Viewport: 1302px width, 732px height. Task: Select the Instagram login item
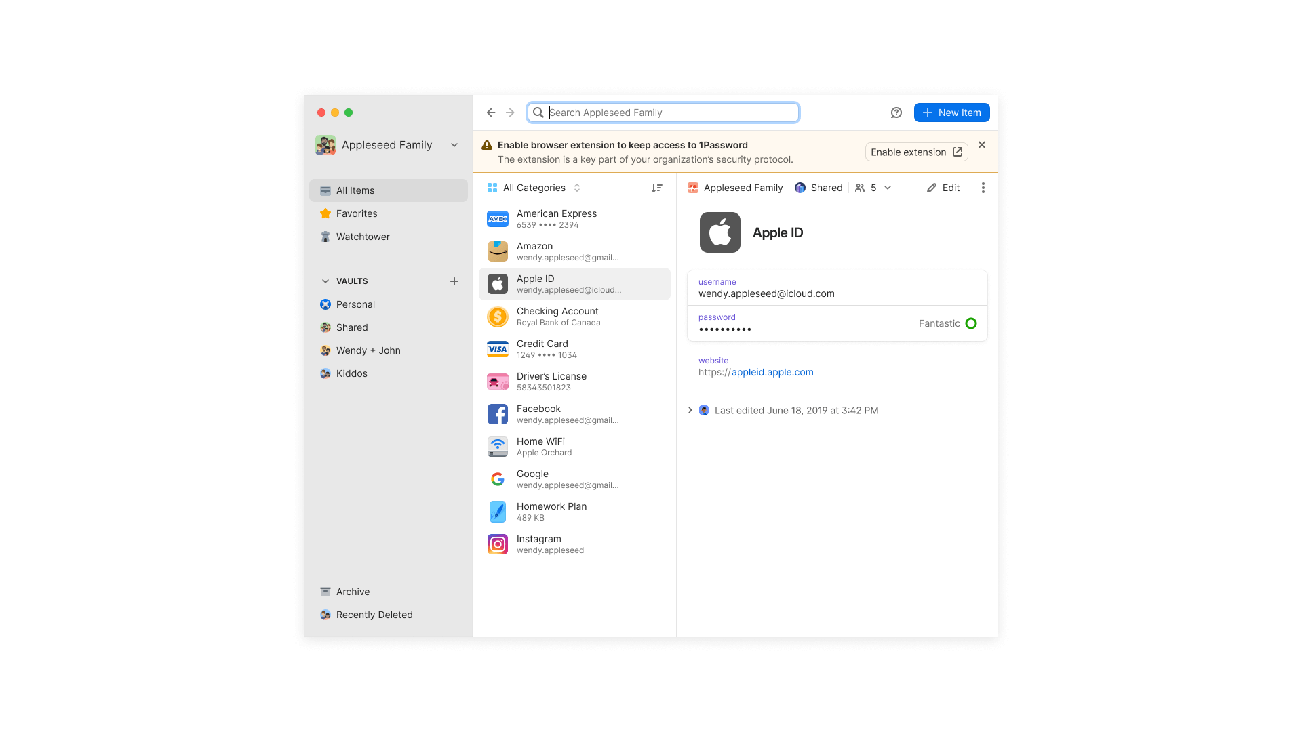pos(574,544)
